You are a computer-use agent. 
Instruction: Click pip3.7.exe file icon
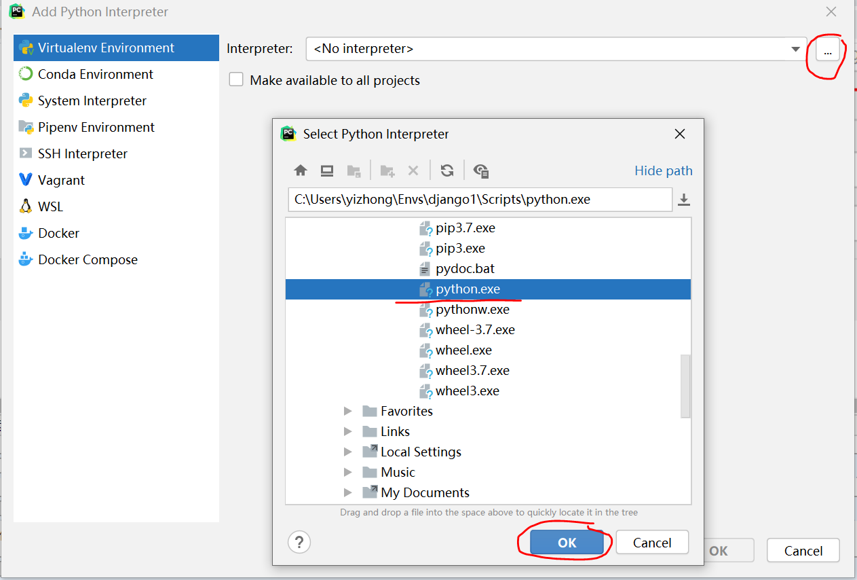[x=425, y=228]
